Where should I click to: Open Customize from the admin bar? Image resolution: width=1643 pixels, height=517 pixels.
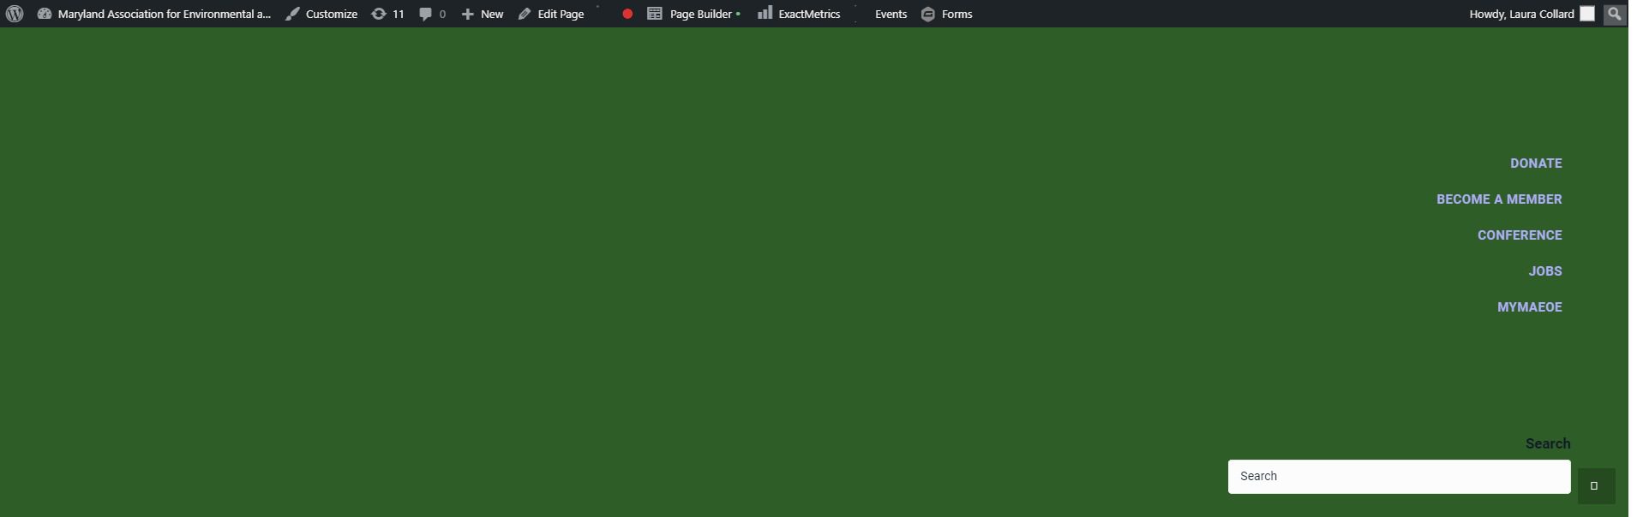click(322, 14)
